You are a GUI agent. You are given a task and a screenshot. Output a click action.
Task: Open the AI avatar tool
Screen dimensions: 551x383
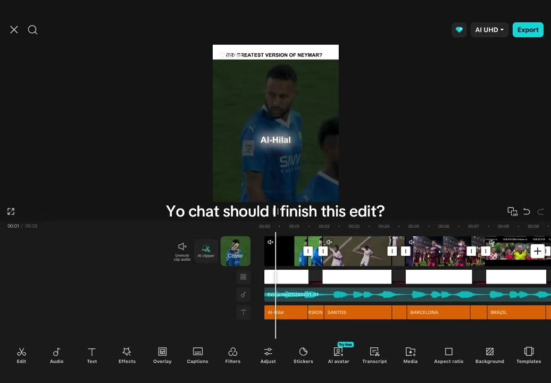(x=338, y=355)
